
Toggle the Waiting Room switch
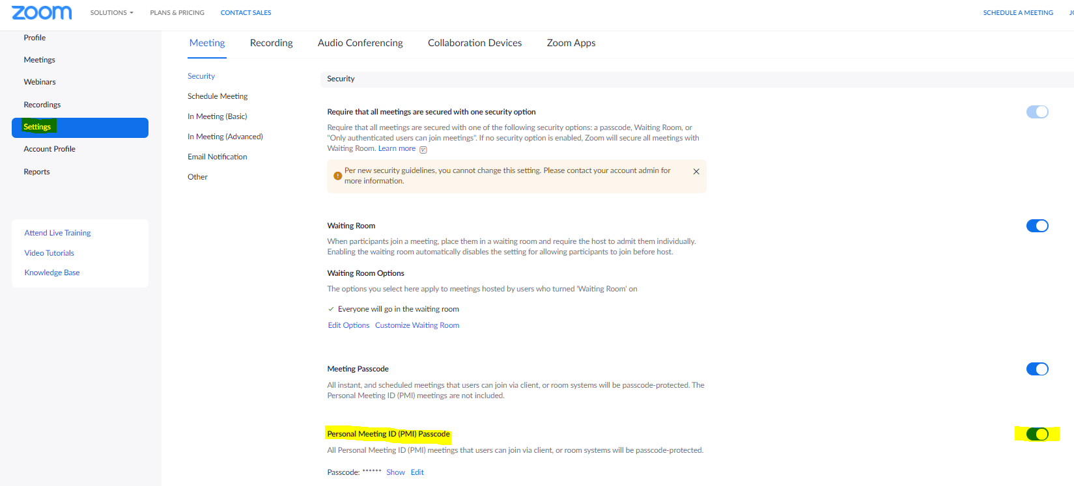[x=1037, y=226]
